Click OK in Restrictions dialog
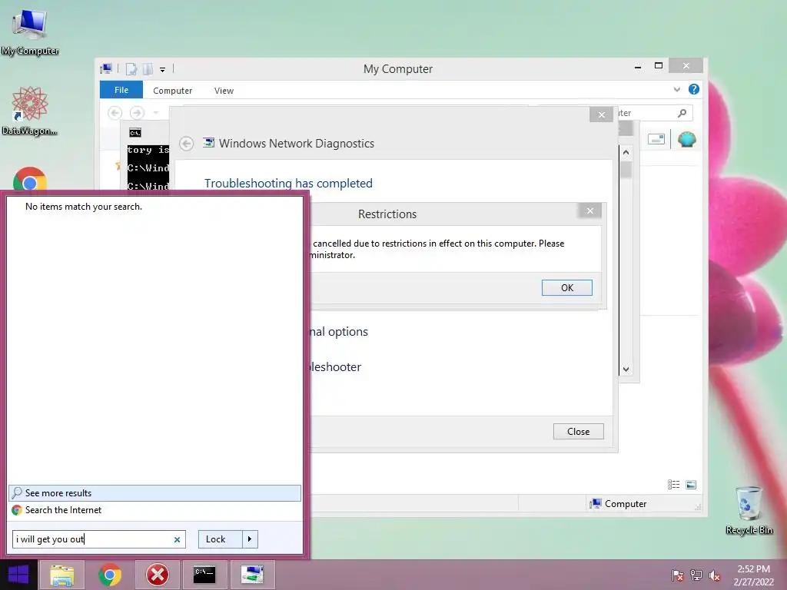 point(567,287)
